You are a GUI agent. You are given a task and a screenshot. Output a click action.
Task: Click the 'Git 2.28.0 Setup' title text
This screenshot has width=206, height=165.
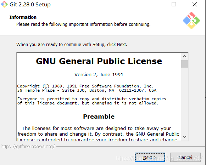point(30,5)
